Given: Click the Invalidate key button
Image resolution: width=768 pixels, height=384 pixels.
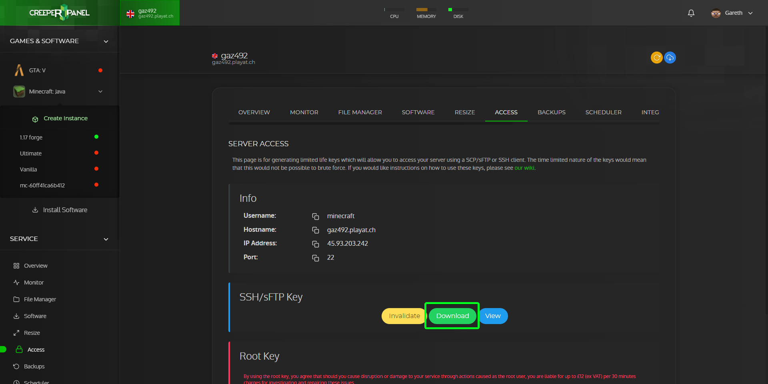Looking at the screenshot, I should click(x=404, y=316).
